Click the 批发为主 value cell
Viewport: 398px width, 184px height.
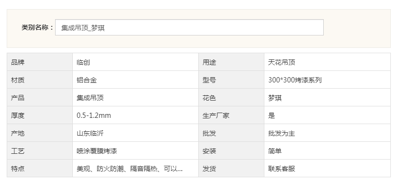point(327,133)
